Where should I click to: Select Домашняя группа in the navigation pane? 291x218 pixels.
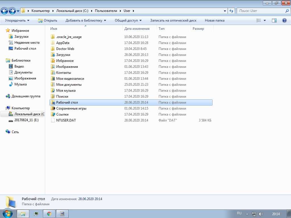[26, 96]
